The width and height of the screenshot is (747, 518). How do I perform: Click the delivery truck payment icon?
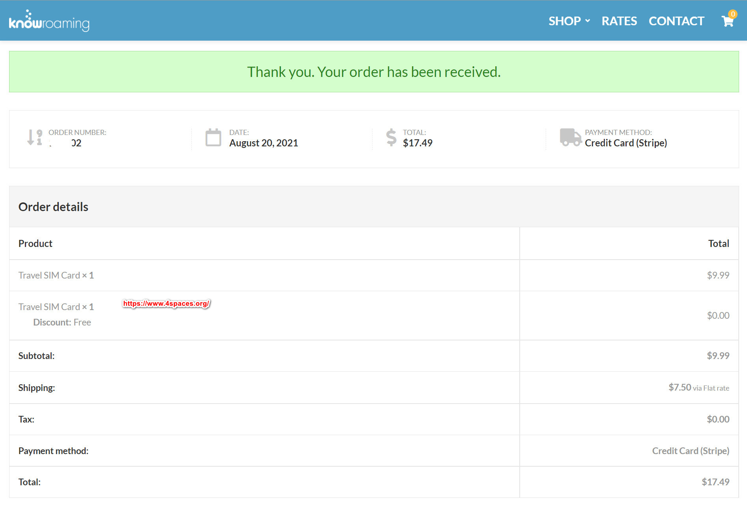pos(570,137)
